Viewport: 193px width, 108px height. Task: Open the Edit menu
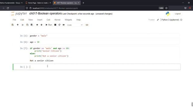click(22, 20)
